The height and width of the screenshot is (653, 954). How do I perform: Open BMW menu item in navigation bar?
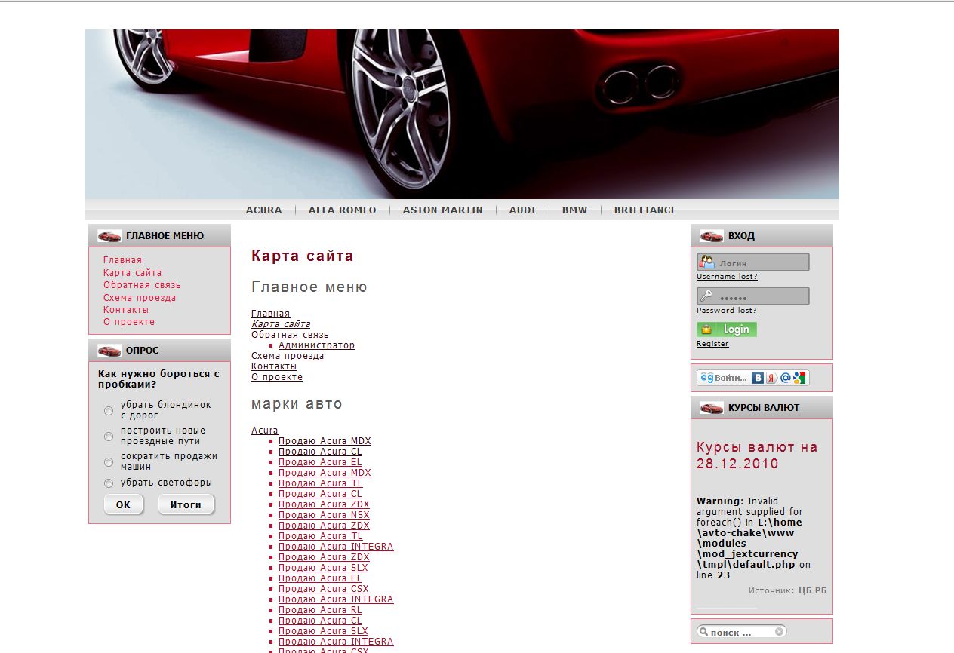pyautogui.click(x=574, y=210)
